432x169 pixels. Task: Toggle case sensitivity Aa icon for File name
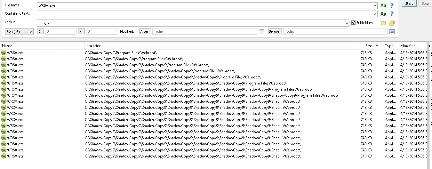[383, 5]
